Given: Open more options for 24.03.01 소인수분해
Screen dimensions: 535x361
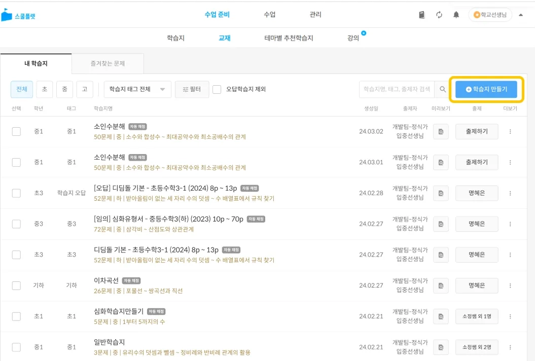Looking at the screenshot, I should click(x=510, y=162).
